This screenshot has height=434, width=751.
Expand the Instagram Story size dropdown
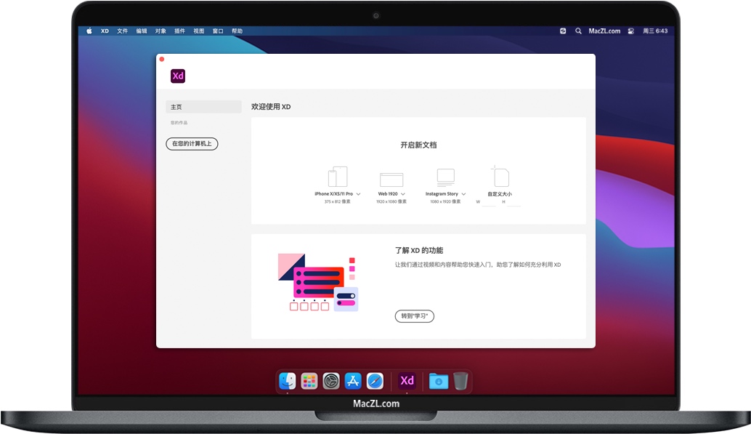[x=463, y=194]
